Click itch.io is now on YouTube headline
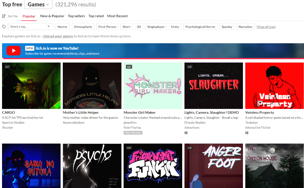 coord(57,48)
